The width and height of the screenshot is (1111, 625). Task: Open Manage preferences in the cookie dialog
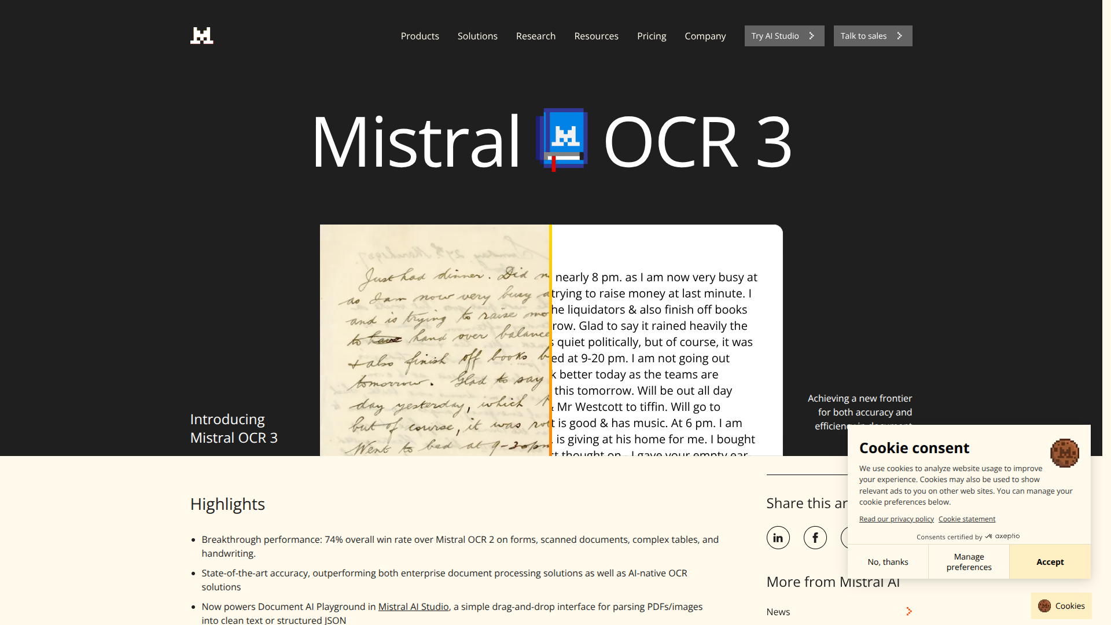click(968, 561)
